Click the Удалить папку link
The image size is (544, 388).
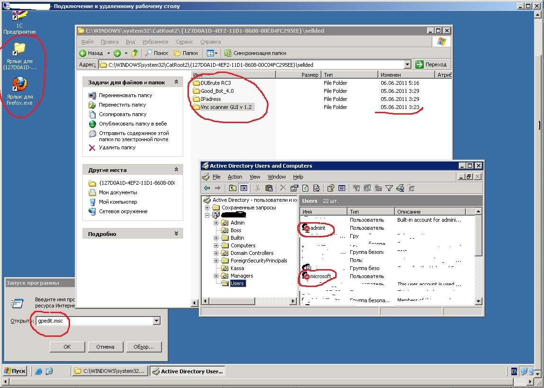click(x=117, y=147)
